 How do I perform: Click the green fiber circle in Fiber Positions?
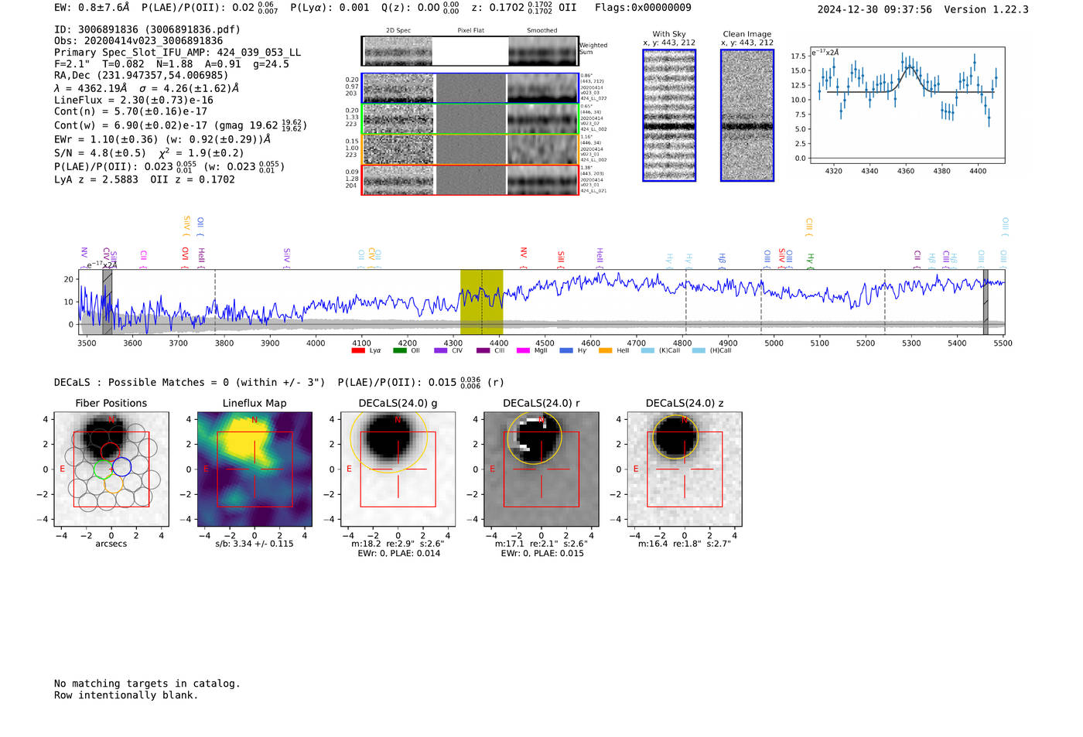pyautogui.click(x=103, y=469)
